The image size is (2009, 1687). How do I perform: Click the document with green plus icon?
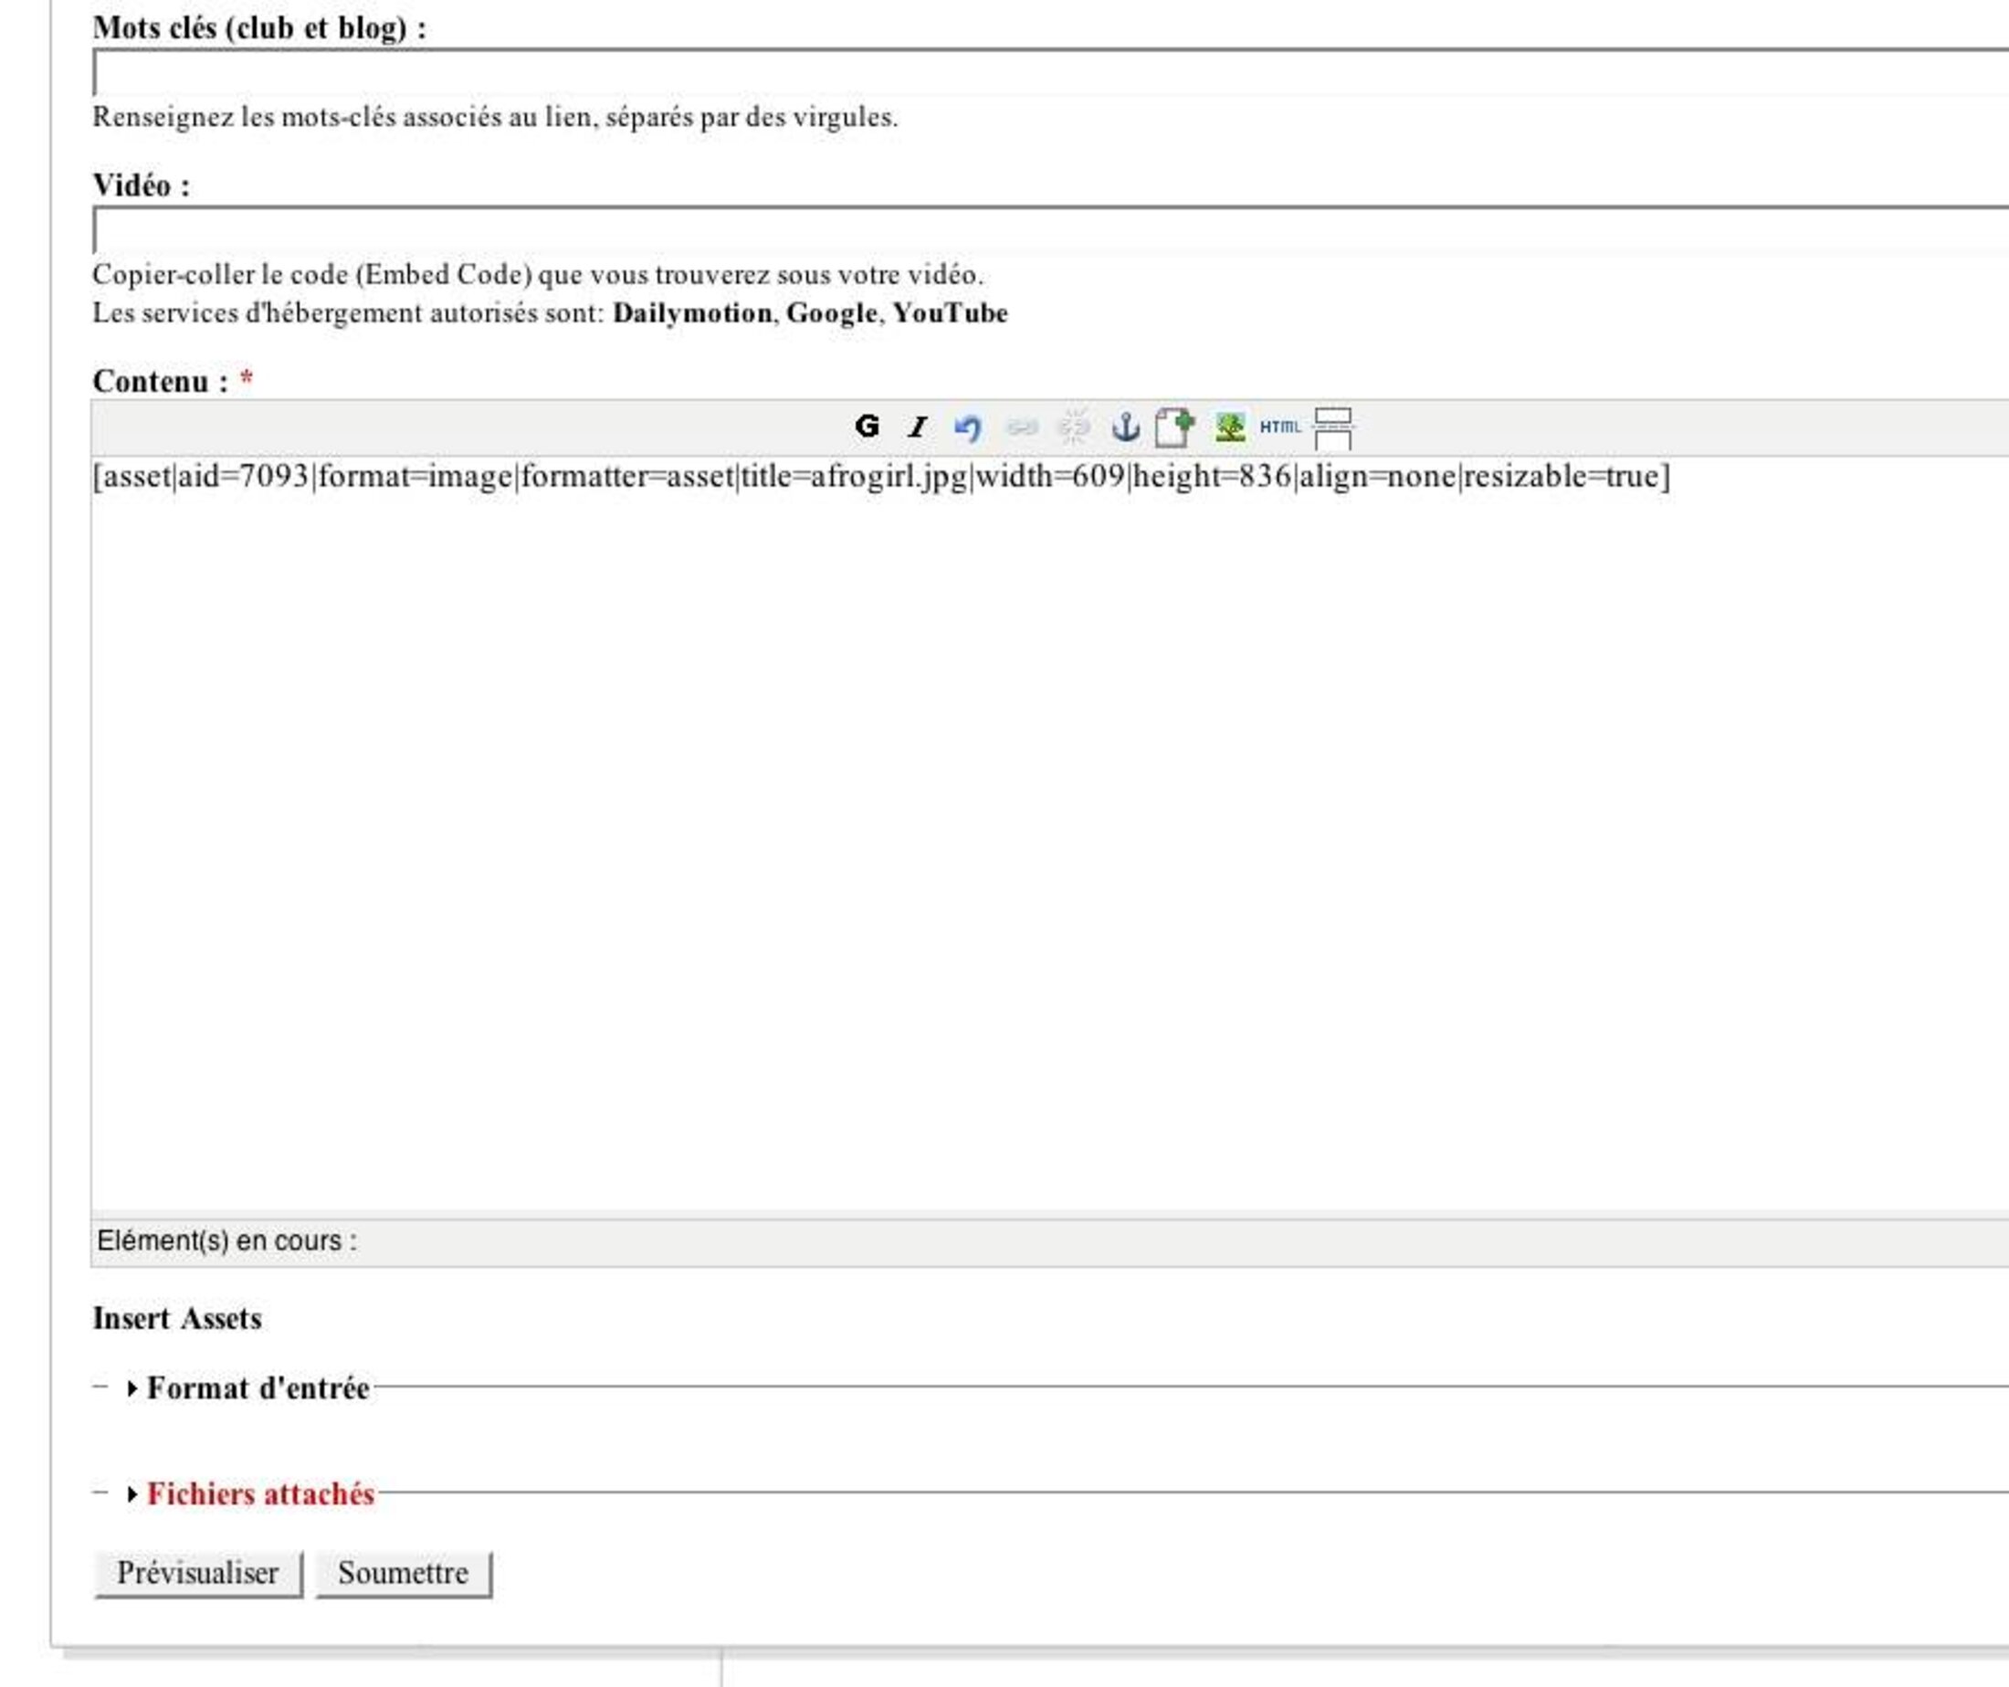[x=1174, y=427]
